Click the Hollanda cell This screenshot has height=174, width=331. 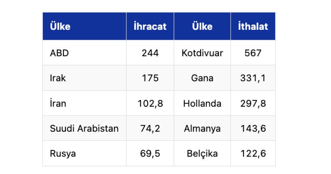click(x=202, y=104)
